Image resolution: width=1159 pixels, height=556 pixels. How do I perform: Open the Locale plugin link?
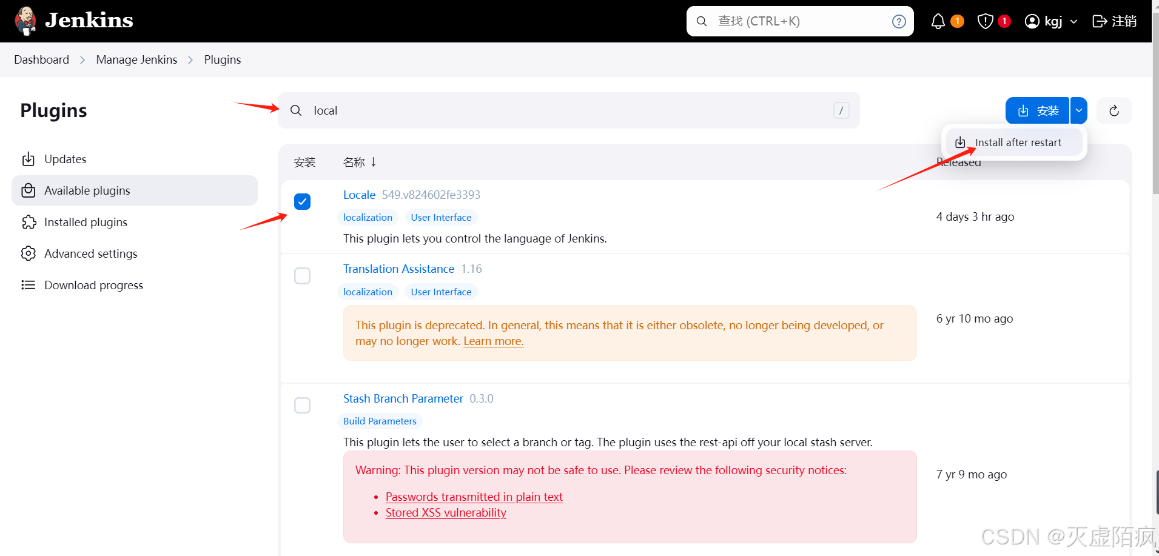pos(359,195)
